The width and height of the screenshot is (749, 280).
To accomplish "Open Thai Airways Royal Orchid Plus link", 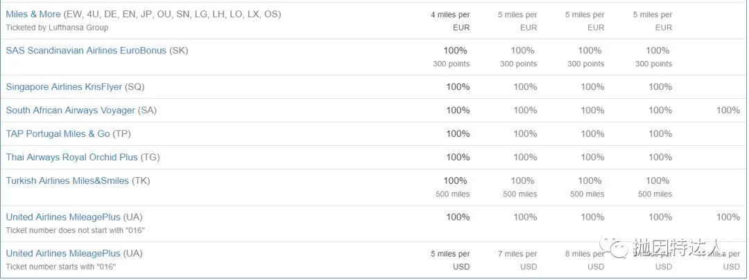I will click(71, 157).
